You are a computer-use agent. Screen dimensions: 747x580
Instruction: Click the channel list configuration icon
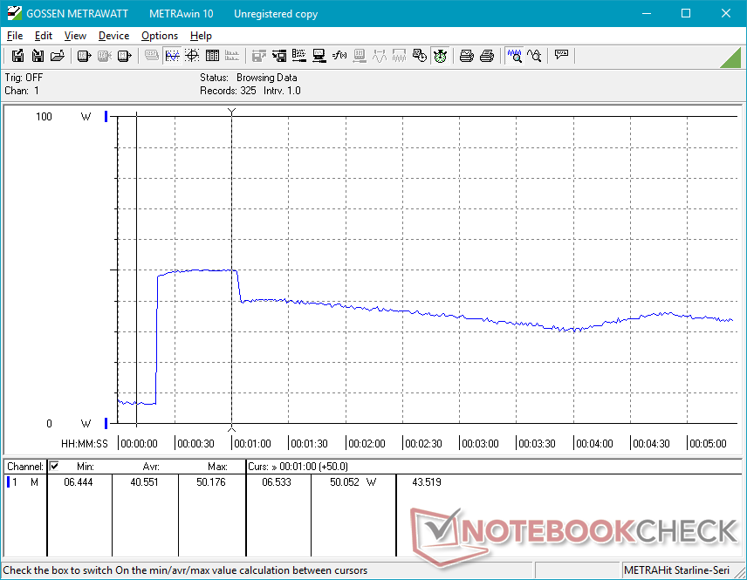(x=299, y=56)
